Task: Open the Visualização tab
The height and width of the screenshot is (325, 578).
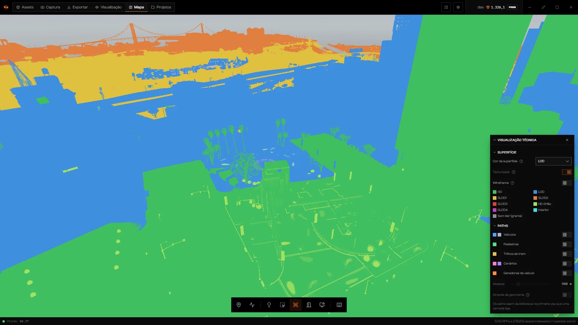Action: [x=108, y=7]
